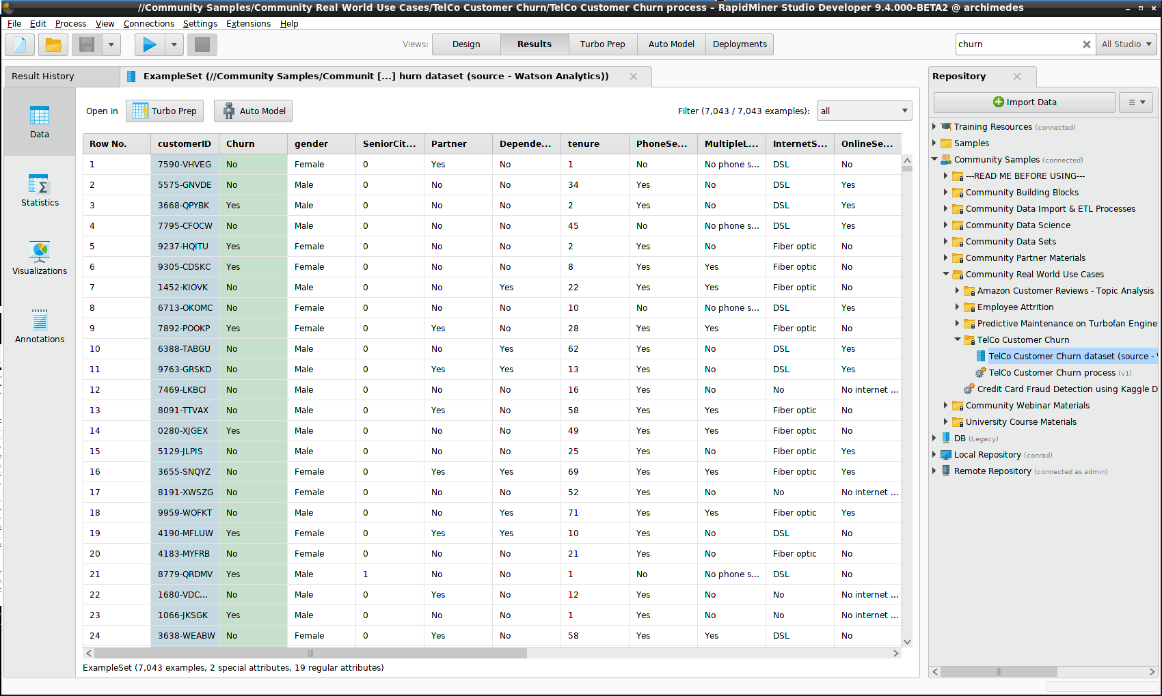
Task: Click the Community Partner Materials folder icon
Action: tap(958, 258)
